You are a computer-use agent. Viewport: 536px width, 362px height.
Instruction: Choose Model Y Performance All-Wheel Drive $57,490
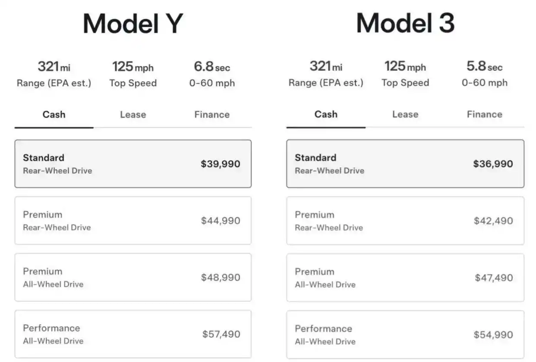[133, 334]
